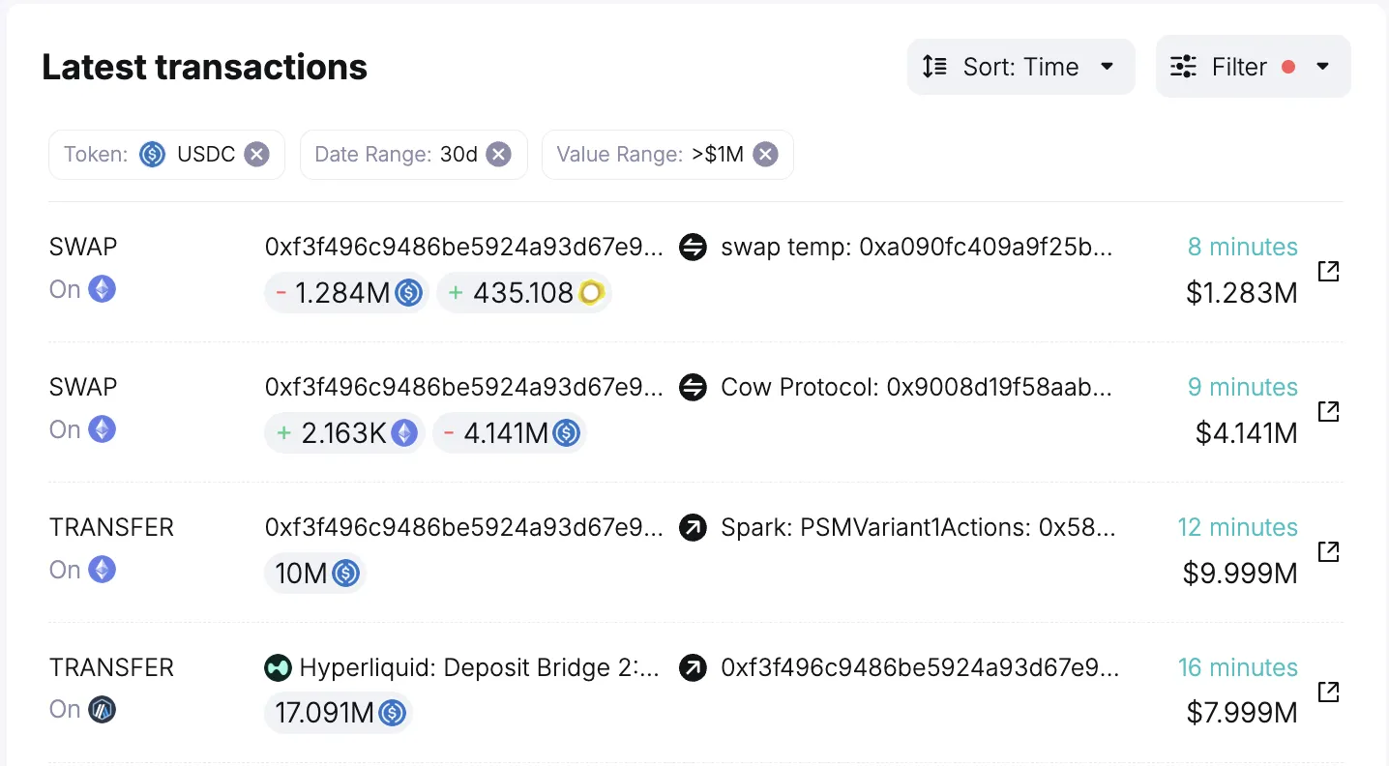Click the 8 minutes timestamp
The image size is (1389, 766).
pos(1242,247)
